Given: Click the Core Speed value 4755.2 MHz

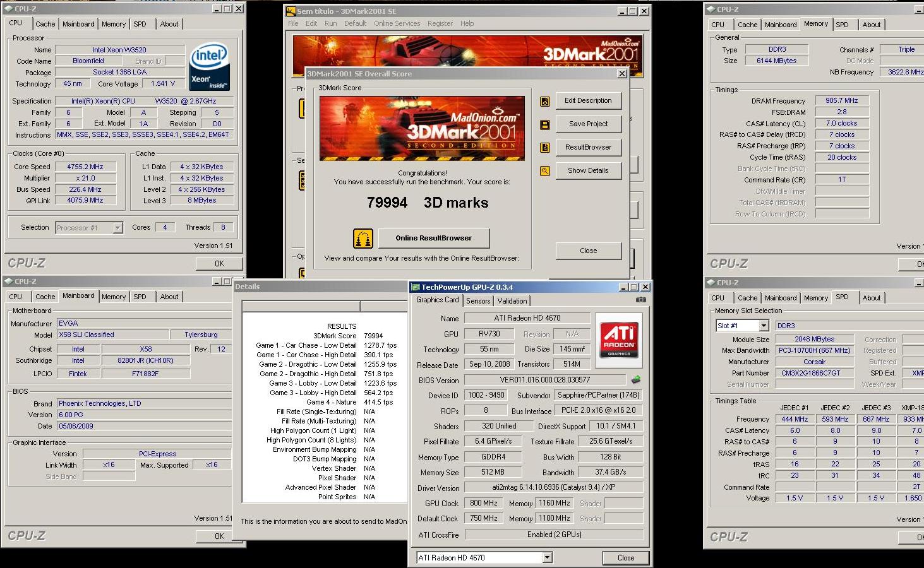Looking at the screenshot, I should pyautogui.click(x=85, y=167).
